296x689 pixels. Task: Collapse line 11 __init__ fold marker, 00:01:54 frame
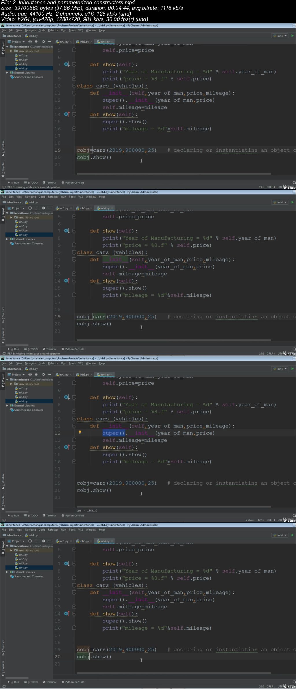click(74, 260)
